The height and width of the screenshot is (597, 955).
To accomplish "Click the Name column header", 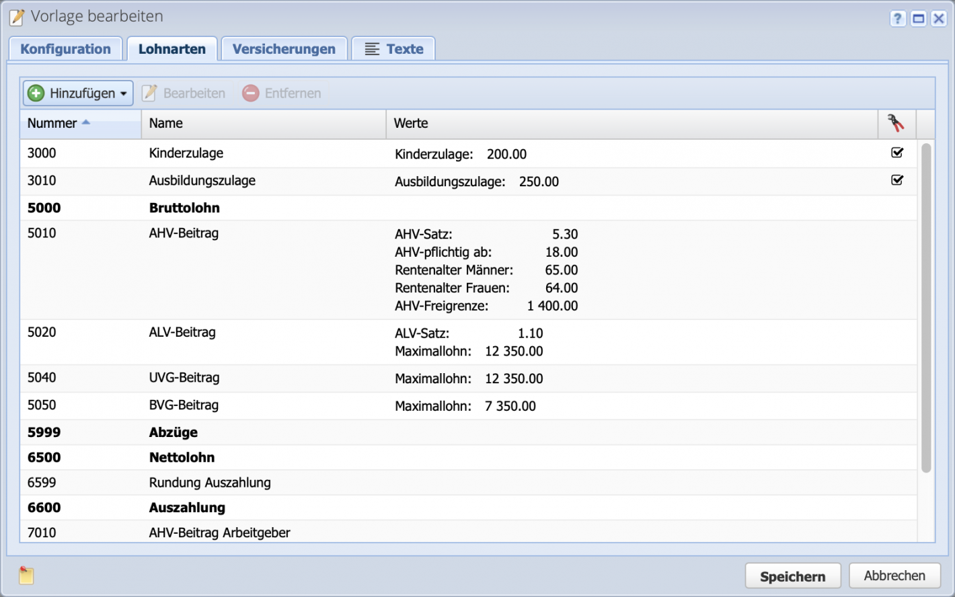I will (166, 123).
